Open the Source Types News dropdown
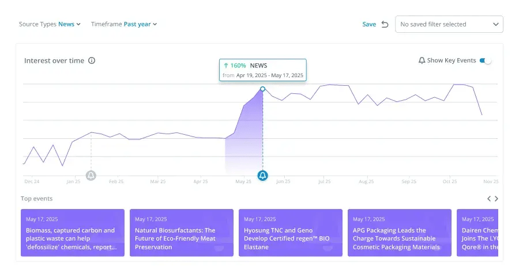The width and height of the screenshot is (519, 266). tap(69, 24)
